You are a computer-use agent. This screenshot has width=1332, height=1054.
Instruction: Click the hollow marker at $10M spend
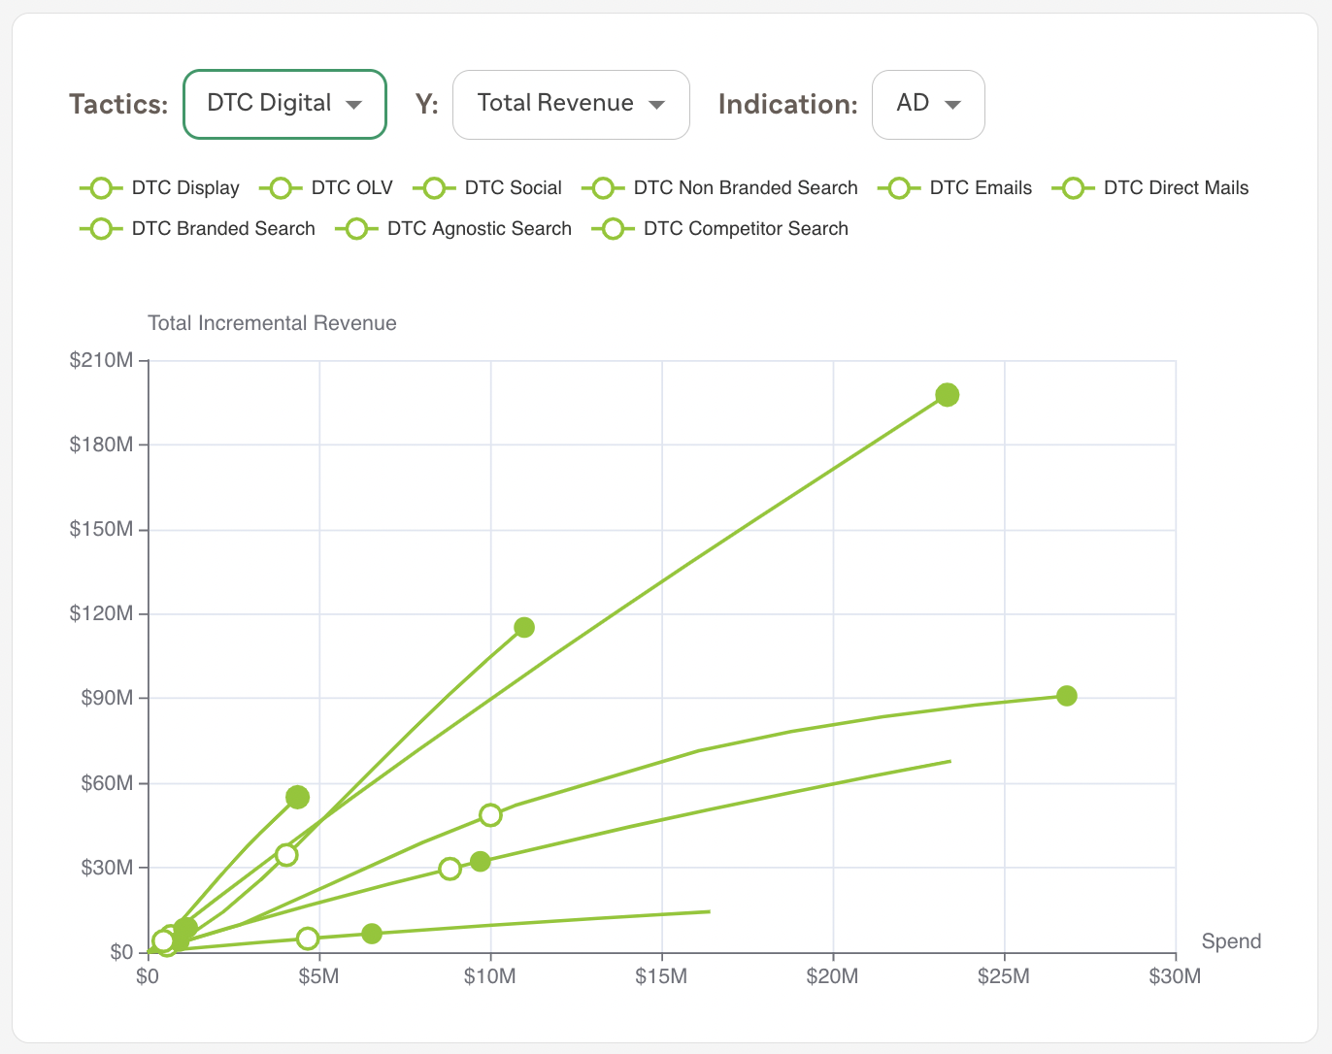click(x=490, y=815)
